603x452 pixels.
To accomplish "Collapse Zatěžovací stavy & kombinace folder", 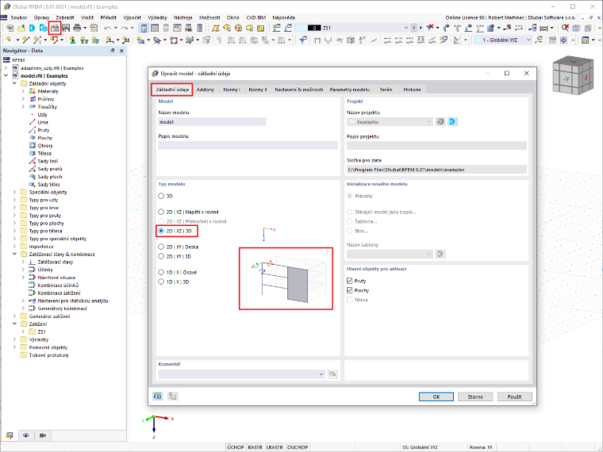I will pos(14,254).
